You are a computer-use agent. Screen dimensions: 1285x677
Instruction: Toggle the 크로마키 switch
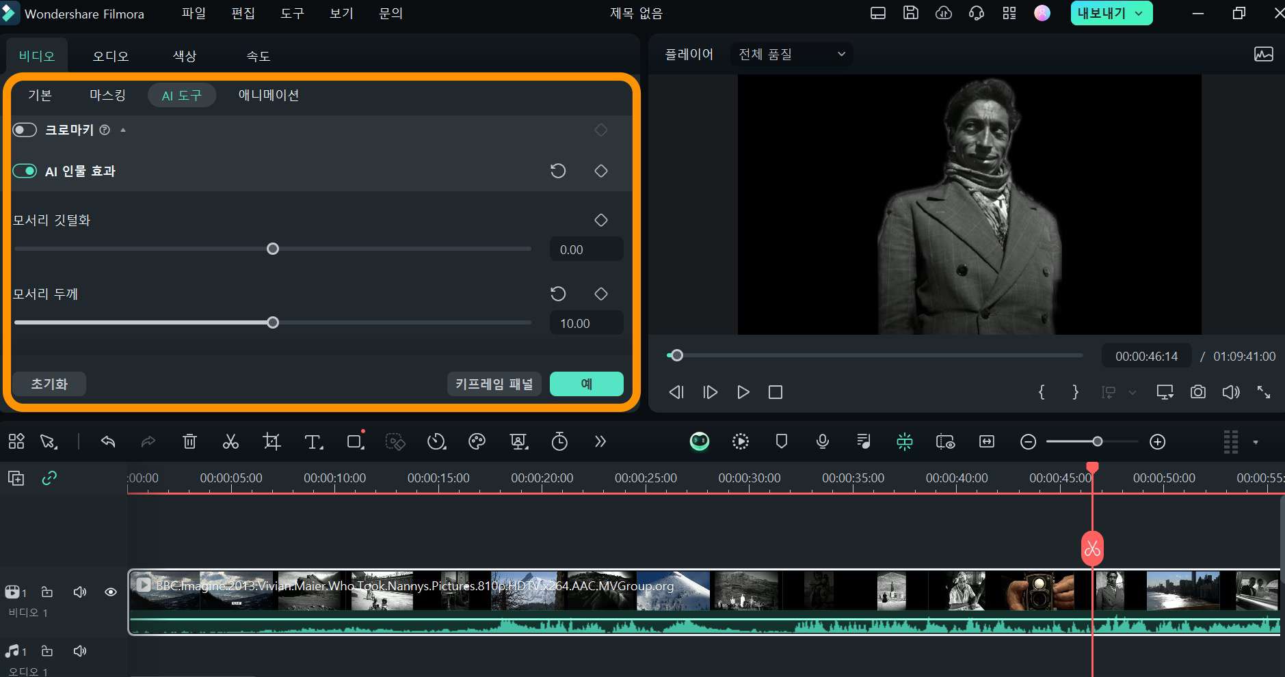tap(25, 130)
